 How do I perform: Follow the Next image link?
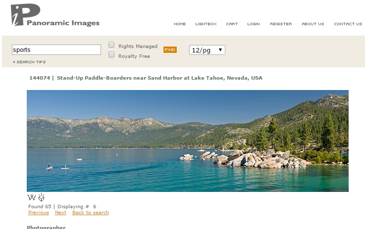(60, 213)
